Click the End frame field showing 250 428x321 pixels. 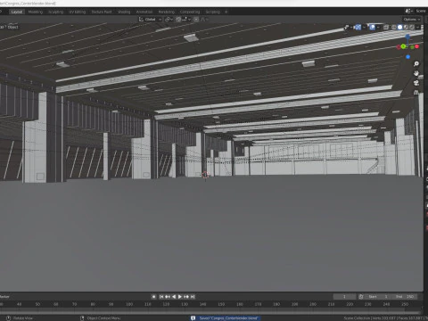(x=405, y=297)
